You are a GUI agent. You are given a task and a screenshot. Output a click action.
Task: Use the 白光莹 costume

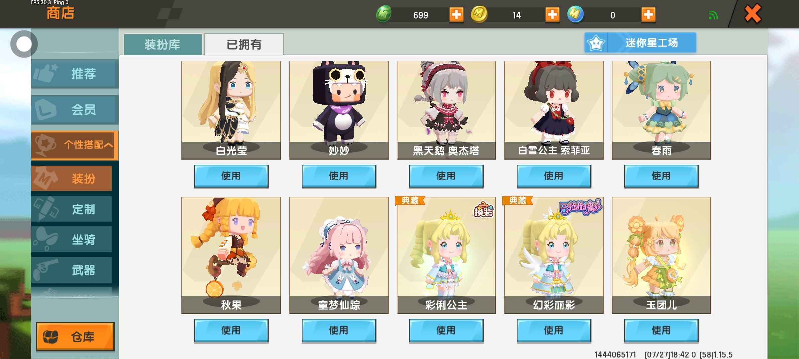click(x=231, y=176)
